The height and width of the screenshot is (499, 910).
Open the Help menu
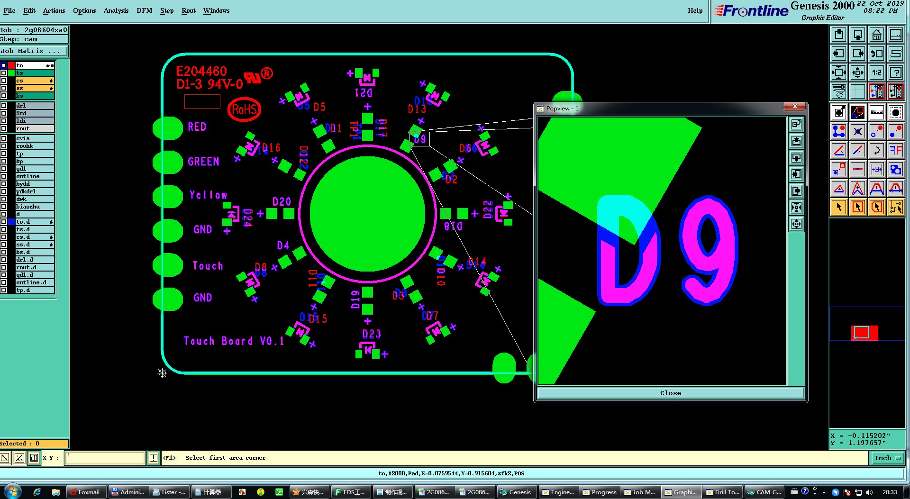(695, 10)
